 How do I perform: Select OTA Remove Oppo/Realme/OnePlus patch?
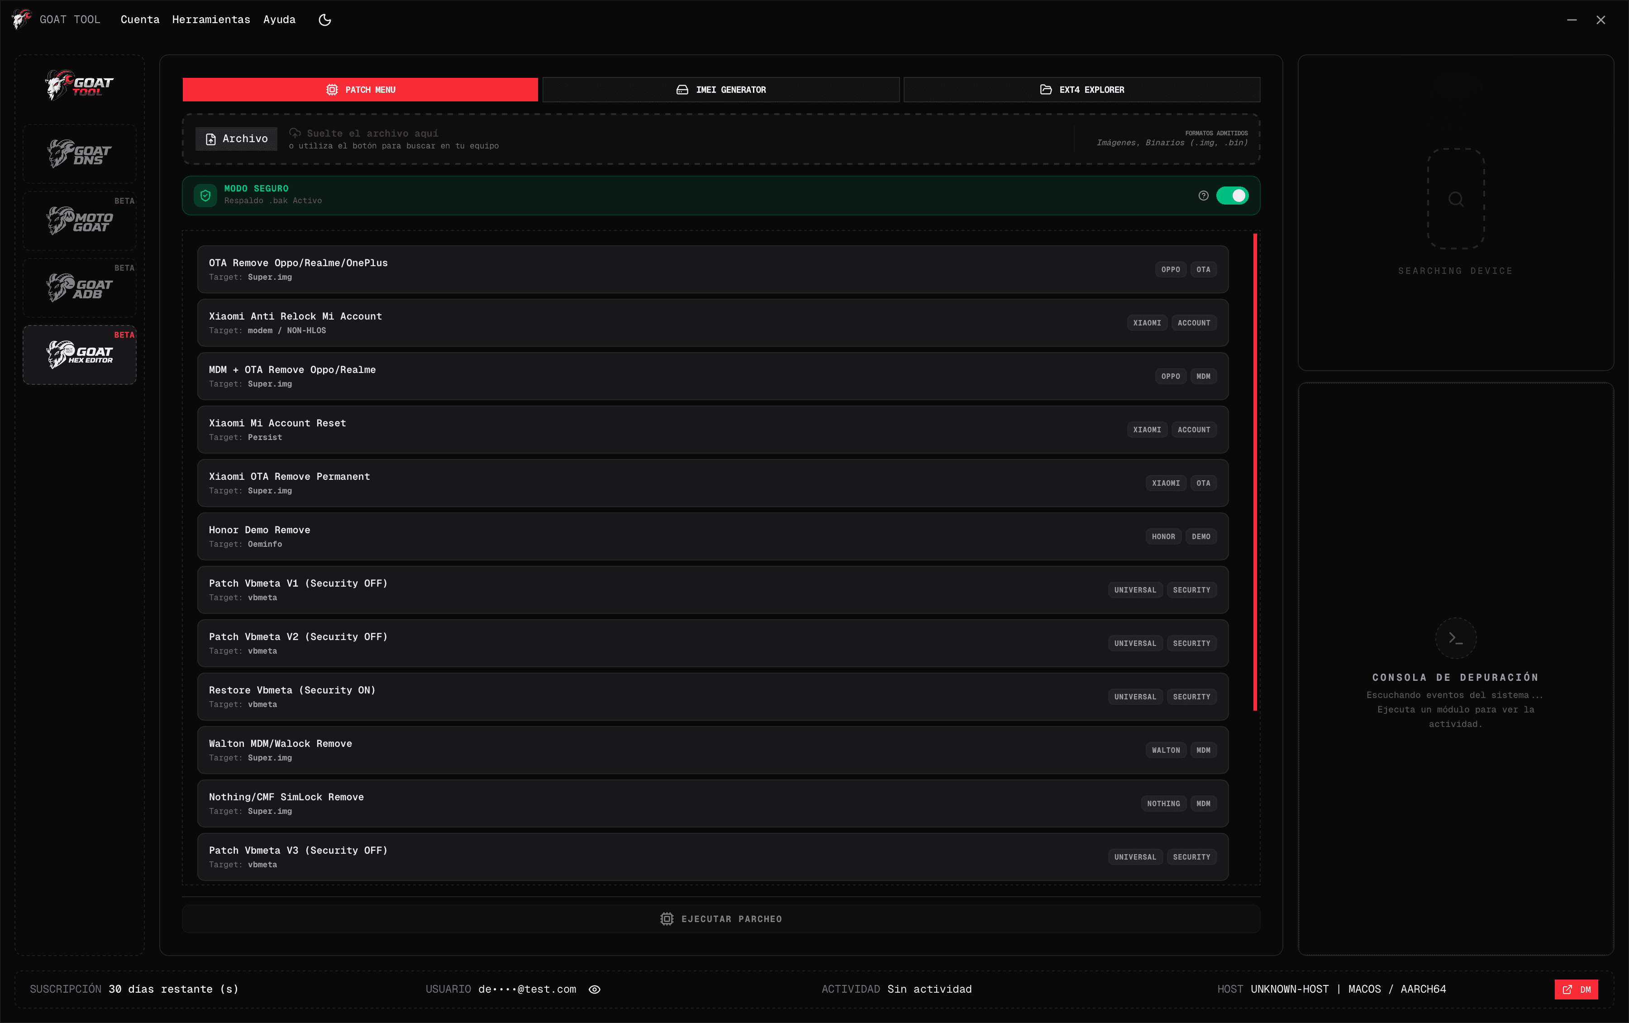[x=713, y=269]
